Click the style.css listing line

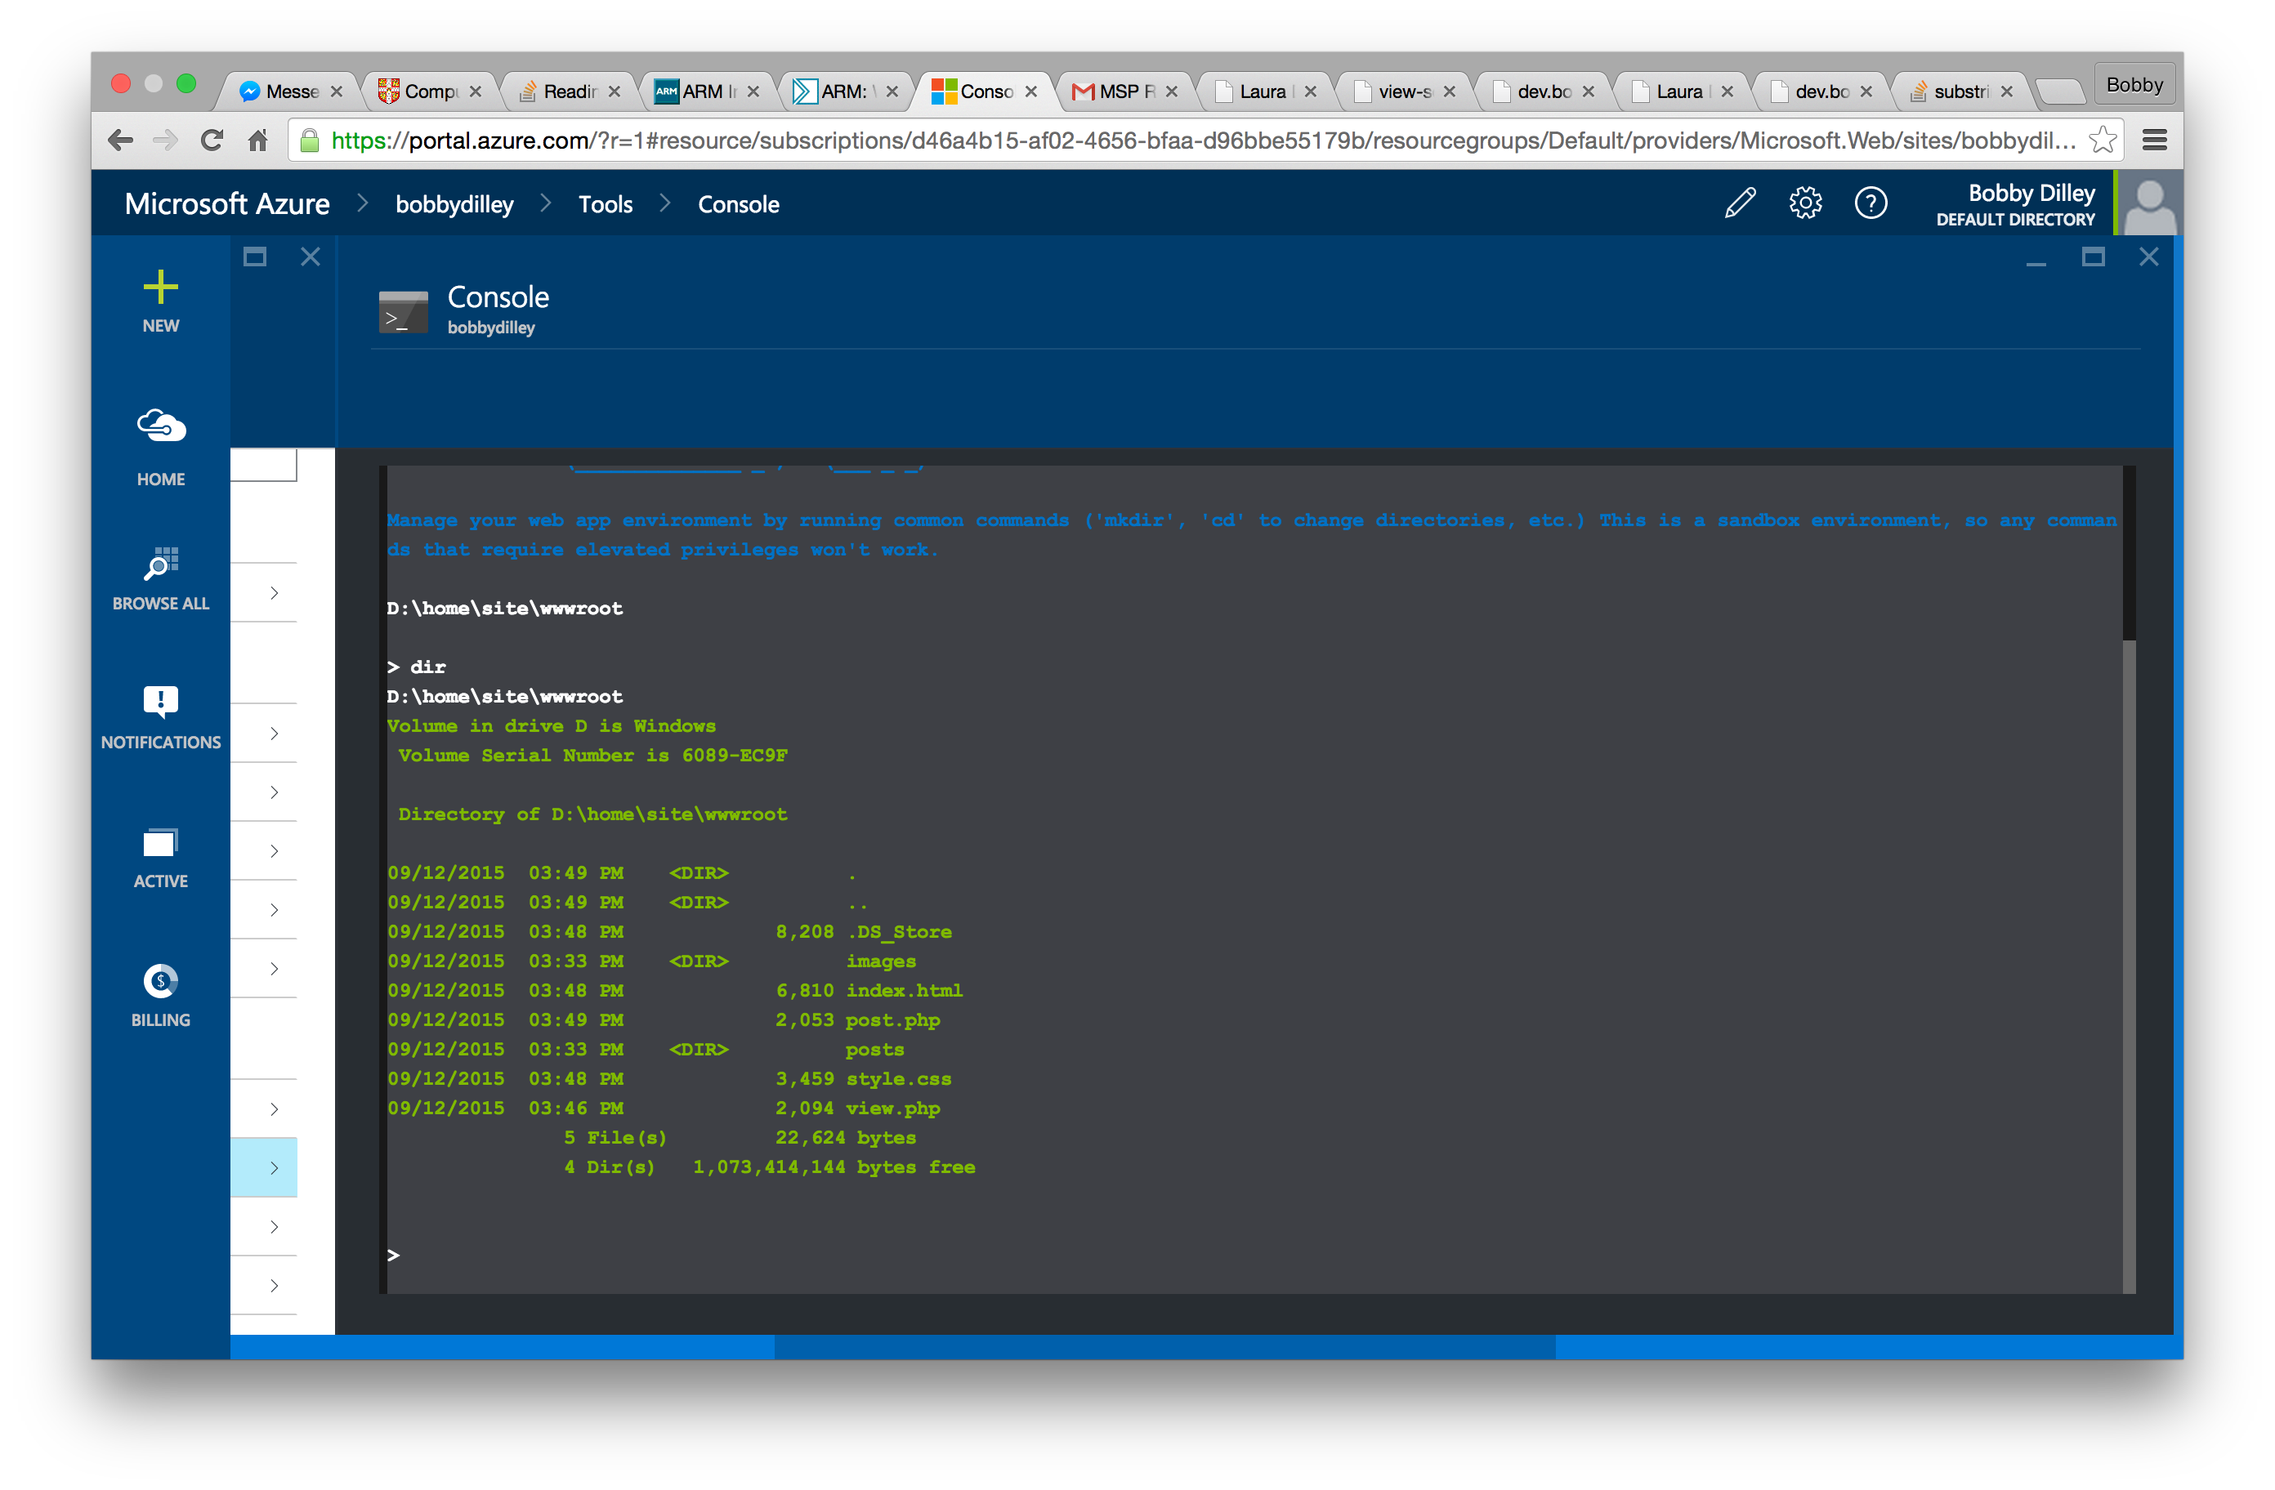pyautogui.click(x=669, y=1078)
